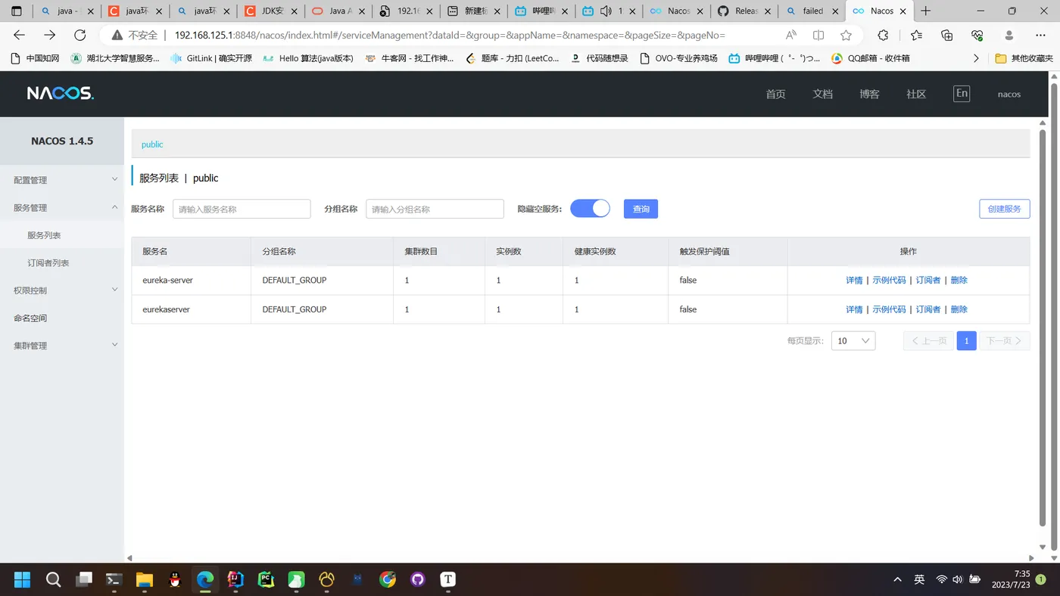Open Navicat icon in the taskbar
The width and height of the screenshot is (1060, 596).
pos(326,579)
